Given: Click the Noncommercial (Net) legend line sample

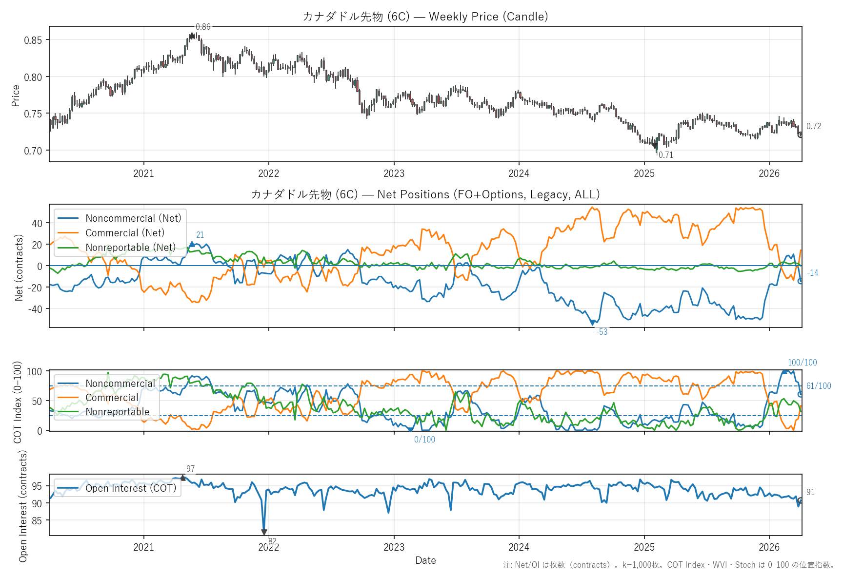Looking at the screenshot, I should click(x=68, y=218).
